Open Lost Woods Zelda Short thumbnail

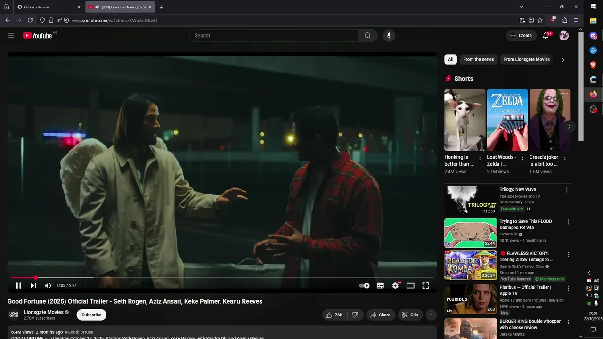[x=507, y=120]
